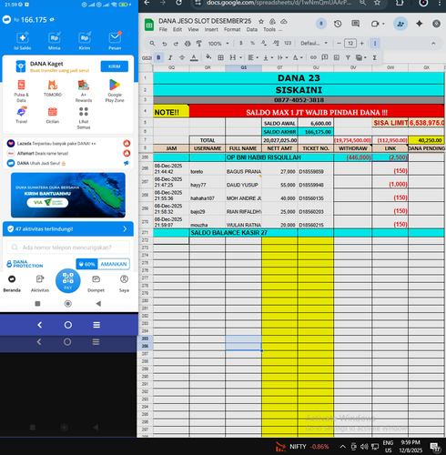
Task: Decrease font size with minus button
Action: [339, 43]
